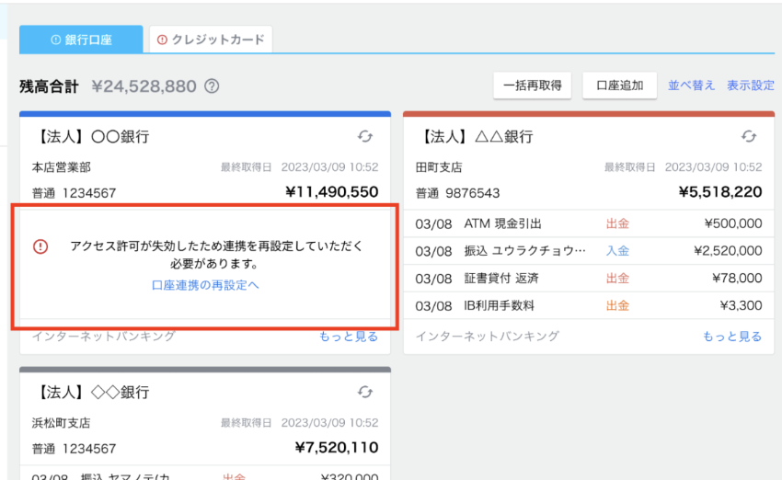782x480 pixels.
Task: Click インターネットバンキング label in △△銀行 card
Action: click(x=487, y=337)
